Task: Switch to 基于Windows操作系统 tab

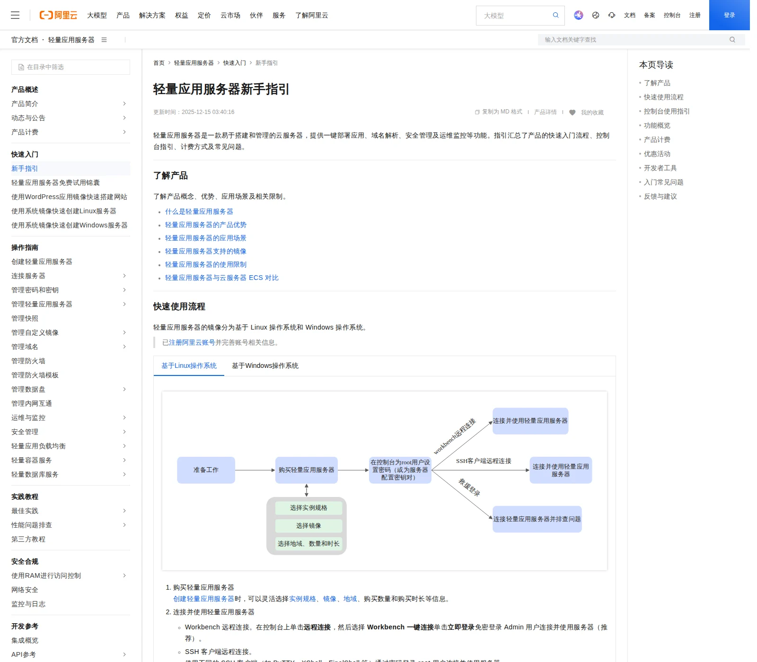Action: 265,366
